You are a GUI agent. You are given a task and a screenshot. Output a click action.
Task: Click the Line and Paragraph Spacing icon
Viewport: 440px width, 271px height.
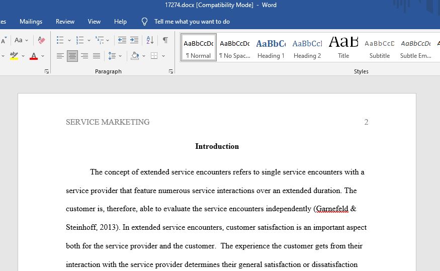pos(112,56)
